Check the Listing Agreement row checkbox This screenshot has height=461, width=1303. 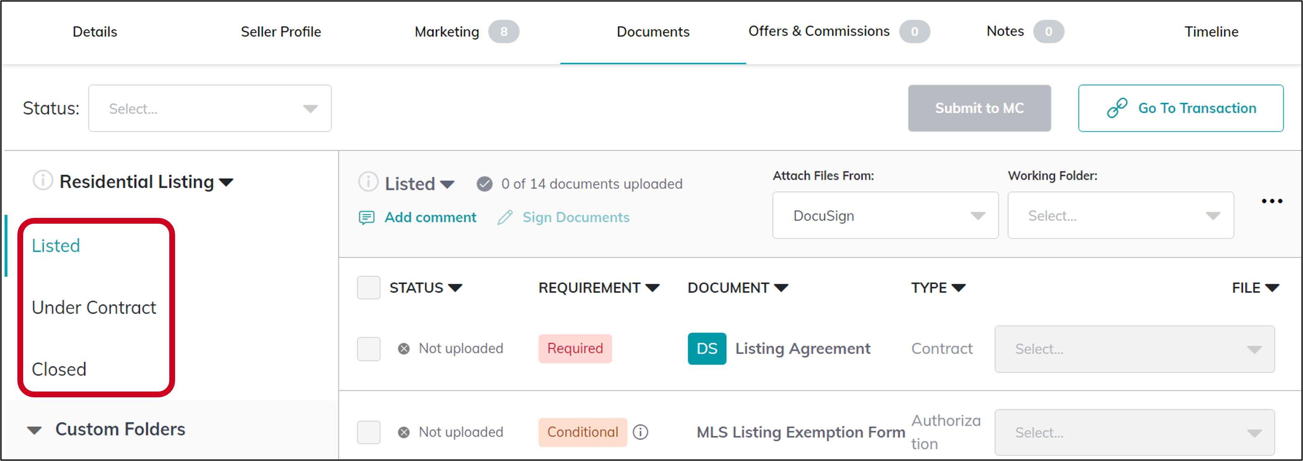point(369,349)
